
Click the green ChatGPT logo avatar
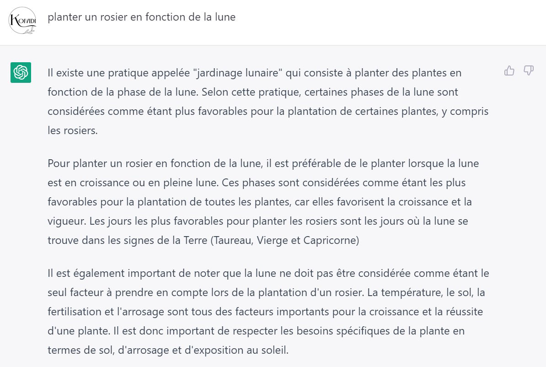[x=21, y=72]
